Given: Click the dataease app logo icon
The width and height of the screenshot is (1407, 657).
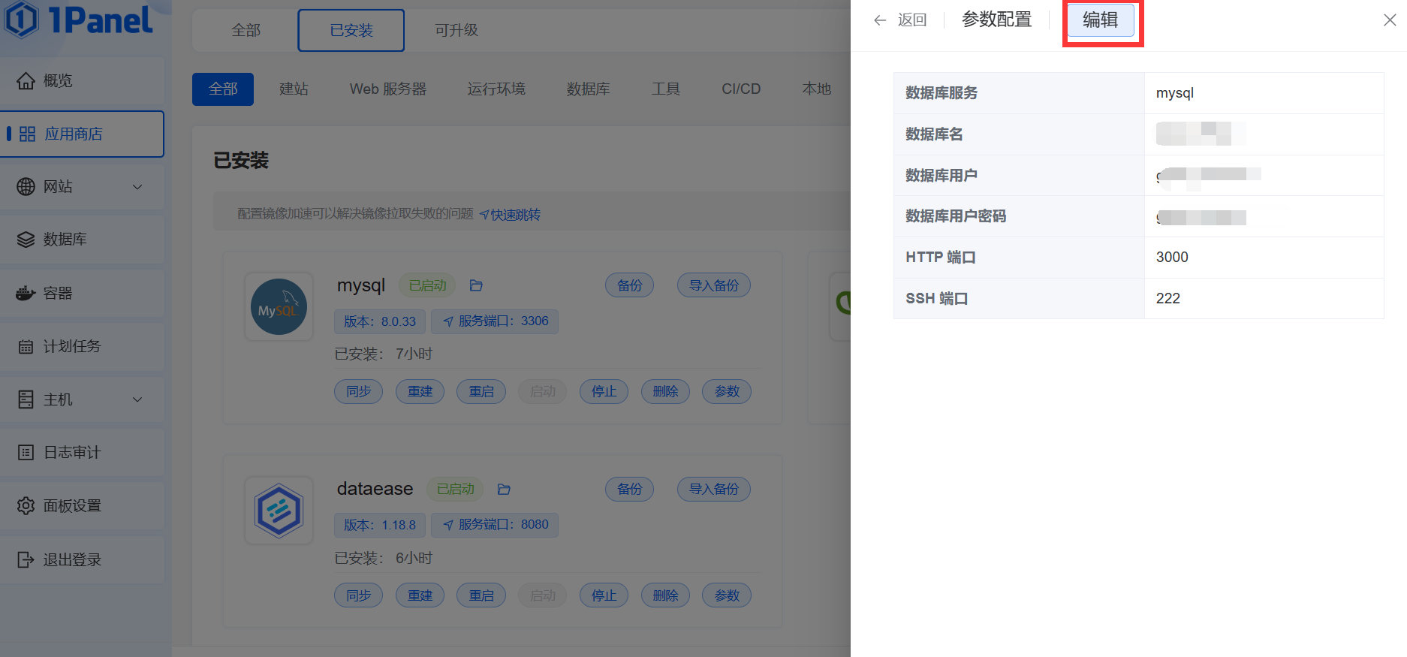Looking at the screenshot, I should point(279,511).
